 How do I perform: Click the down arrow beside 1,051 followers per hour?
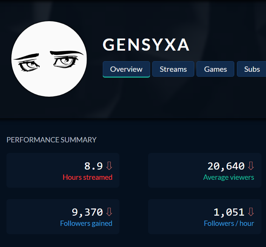[251, 212]
